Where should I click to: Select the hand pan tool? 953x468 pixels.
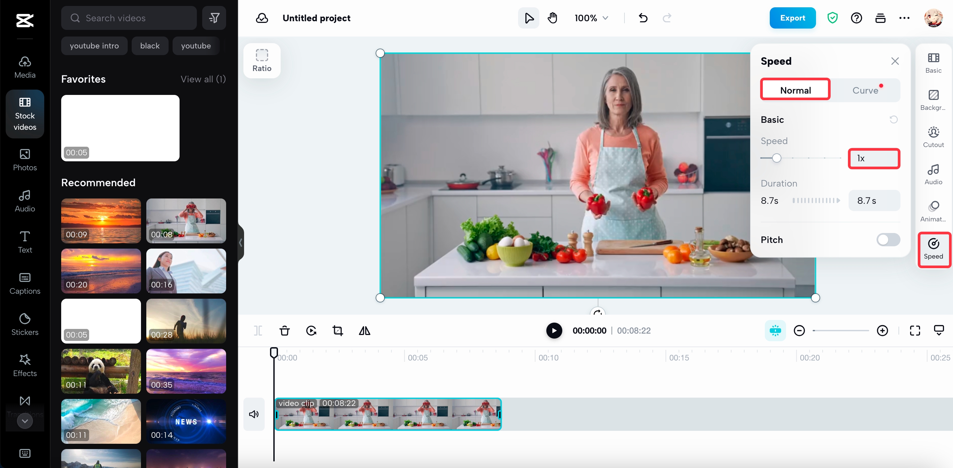point(552,18)
